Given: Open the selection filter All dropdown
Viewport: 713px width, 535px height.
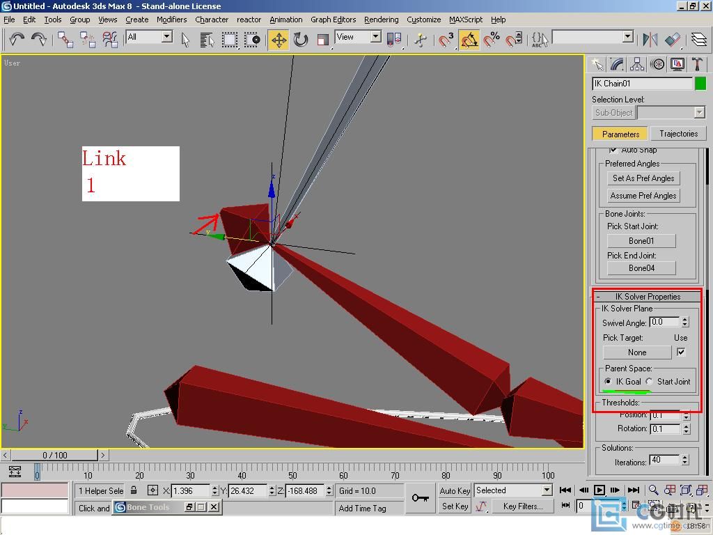Looking at the screenshot, I should 167,37.
